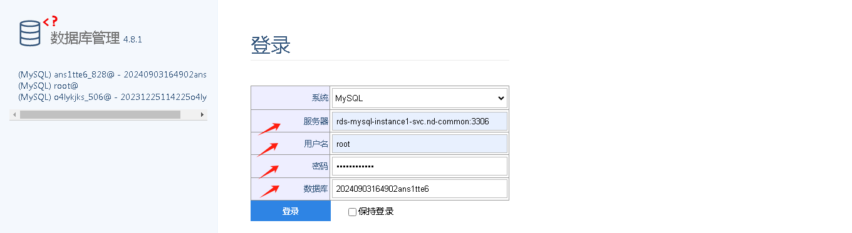The width and height of the screenshot is (852, 233).
Task: Click the blue 登录 button
Action: [x=291, y=211]
